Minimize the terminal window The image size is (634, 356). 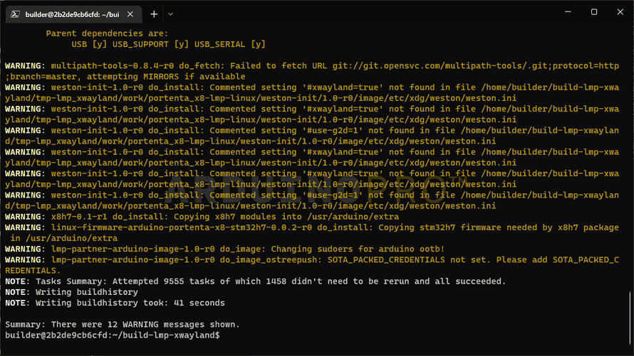(561, 12)
